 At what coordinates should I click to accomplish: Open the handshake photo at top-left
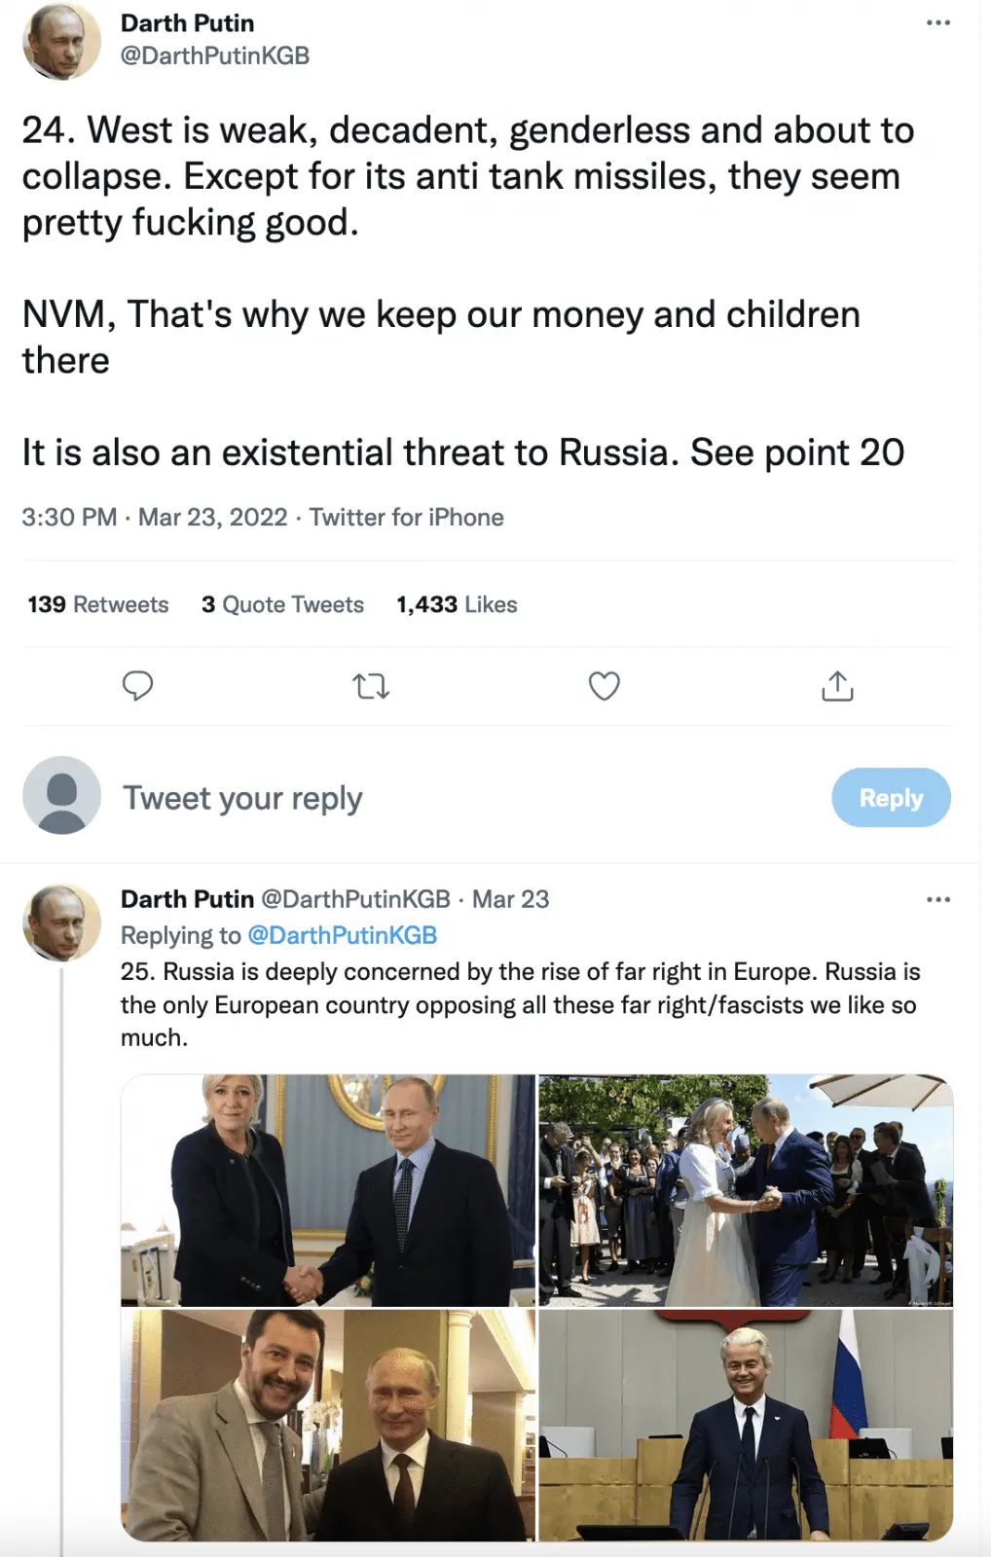coord(328,1189)
